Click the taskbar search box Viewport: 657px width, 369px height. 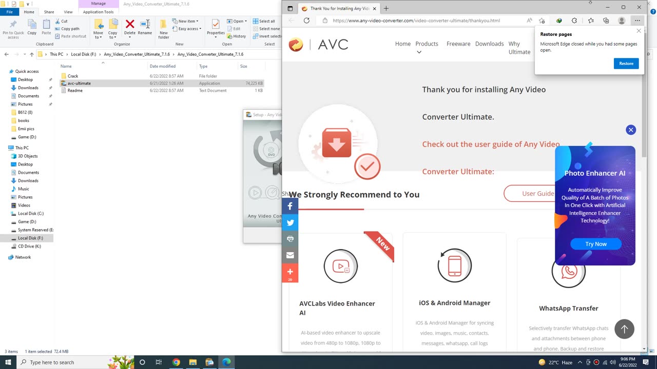click(68, 362)
